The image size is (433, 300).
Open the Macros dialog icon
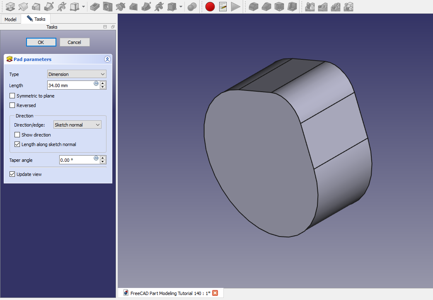tap(223, 7)
